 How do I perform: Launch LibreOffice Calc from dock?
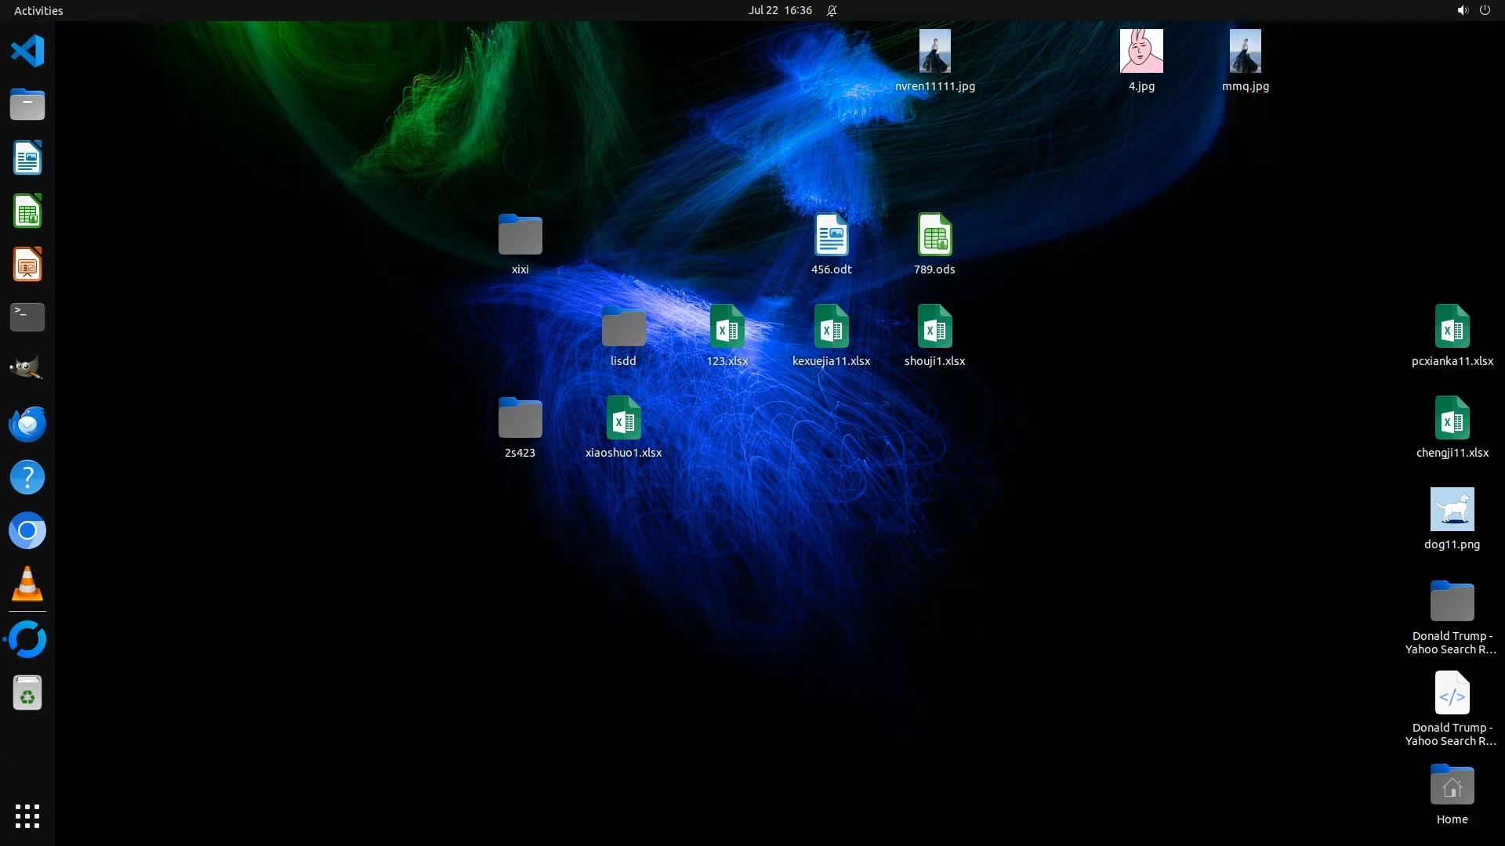click(27, 211)
